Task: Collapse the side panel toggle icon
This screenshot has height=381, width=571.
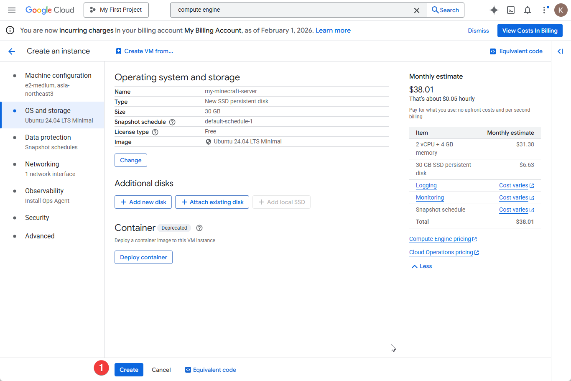Action: 560,51
